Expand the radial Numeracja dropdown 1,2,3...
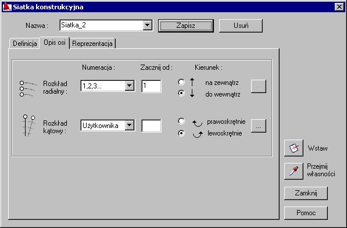This screenshot has height=228, width=347. tap(130, 85)
